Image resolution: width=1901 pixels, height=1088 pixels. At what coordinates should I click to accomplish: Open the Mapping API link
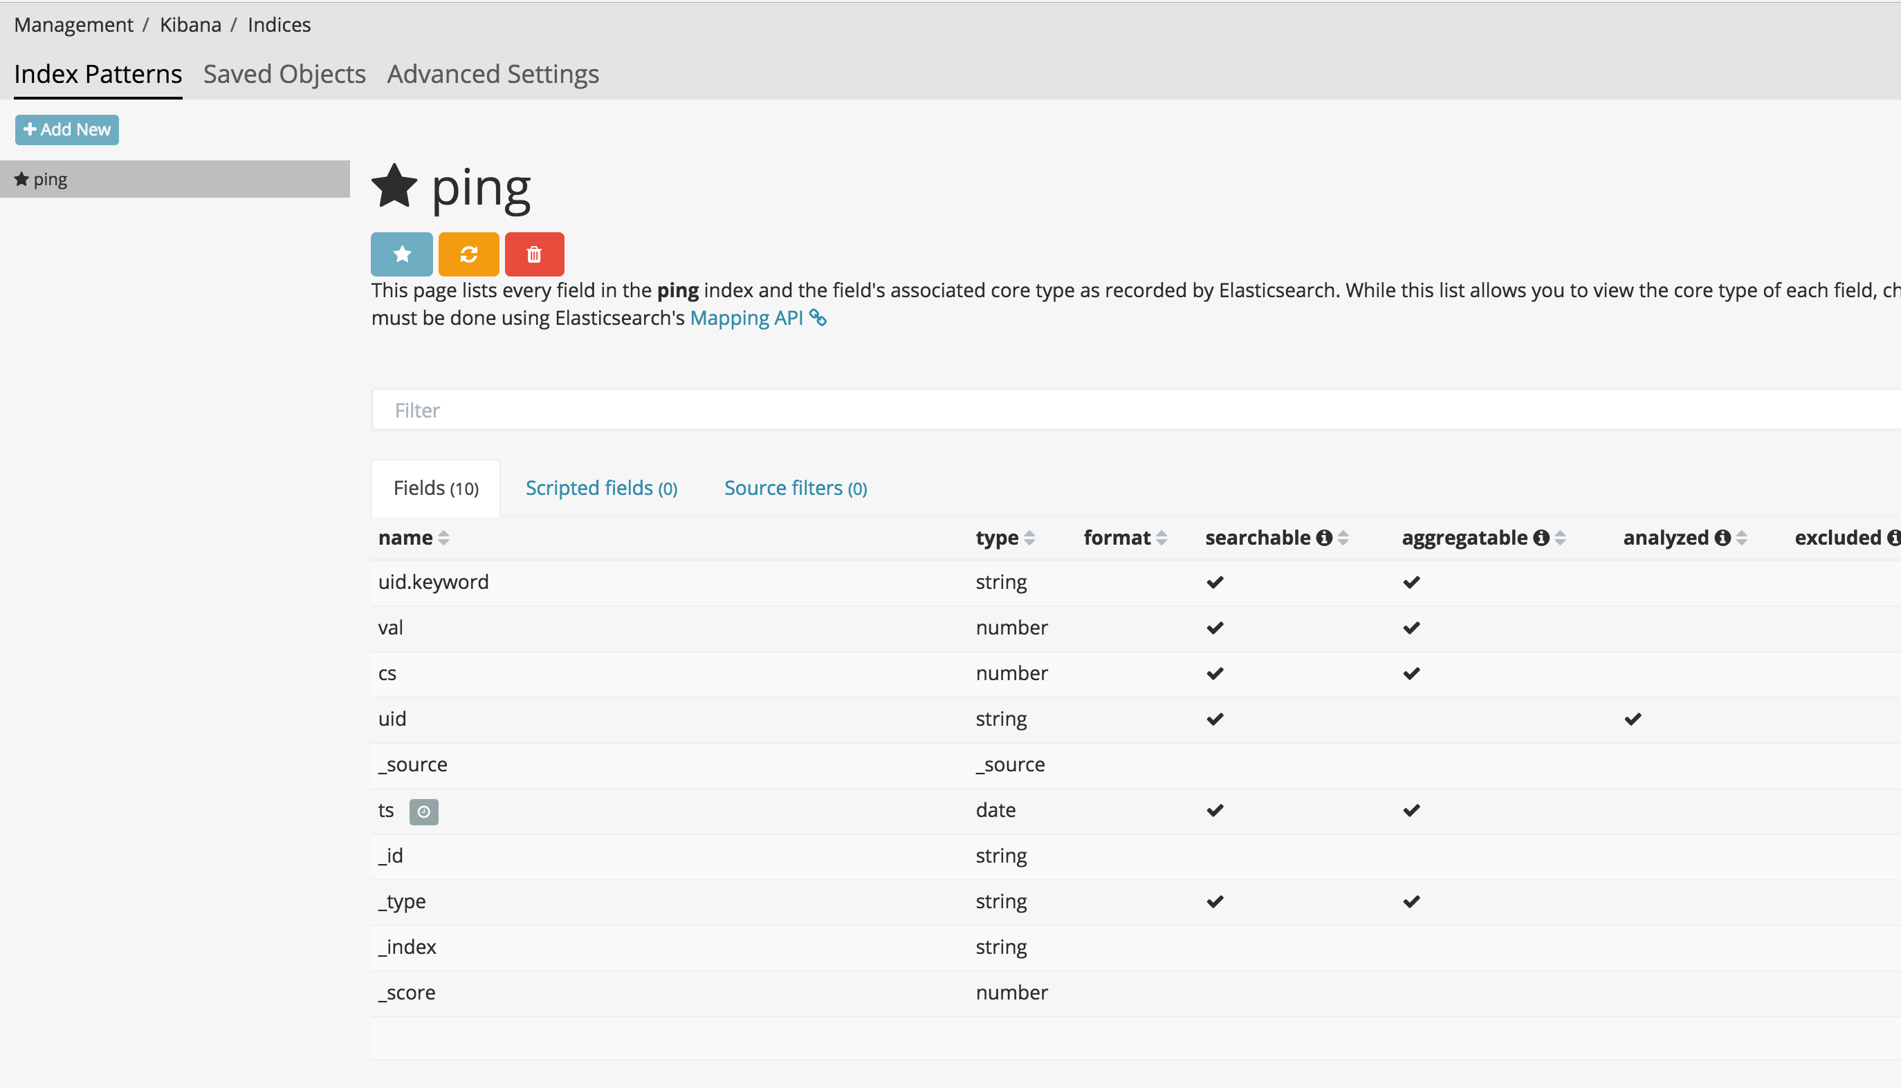tap(746, 319)
